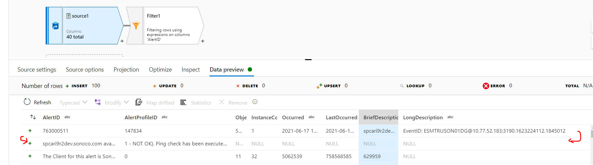Open the info circle icon in toolbar

pos(255,102)
